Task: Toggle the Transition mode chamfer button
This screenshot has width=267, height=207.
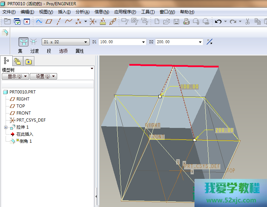Action: [34, 42]
